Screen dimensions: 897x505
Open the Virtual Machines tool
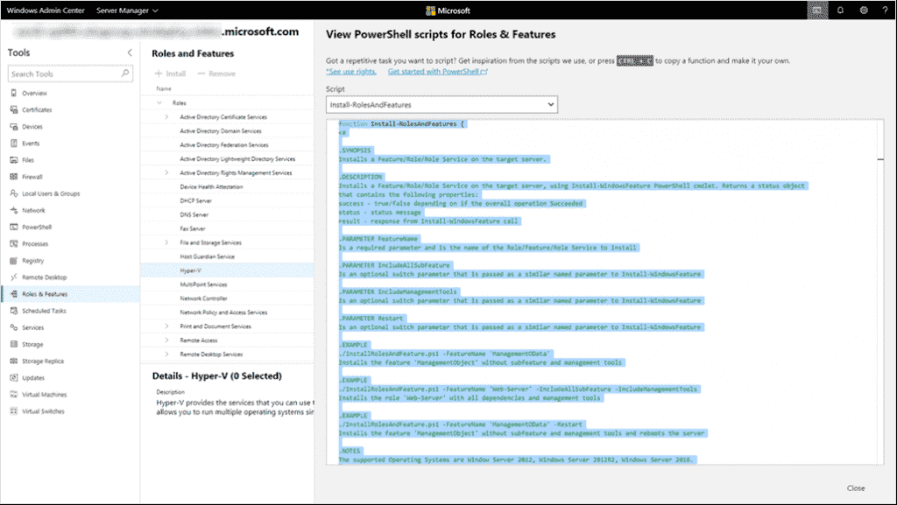[x=70, y=395]
